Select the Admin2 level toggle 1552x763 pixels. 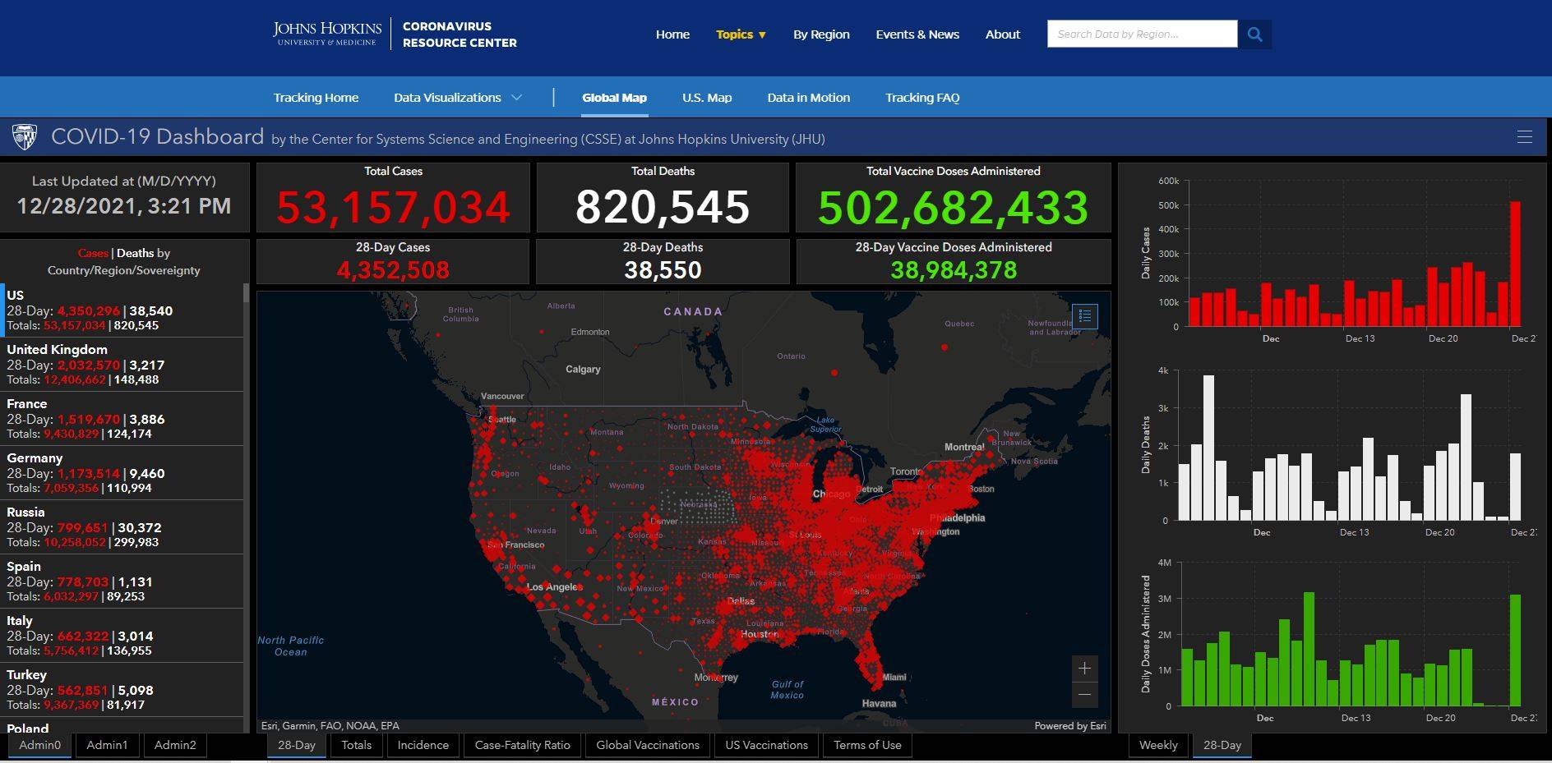pyautogui.click(x=175, y=745)
